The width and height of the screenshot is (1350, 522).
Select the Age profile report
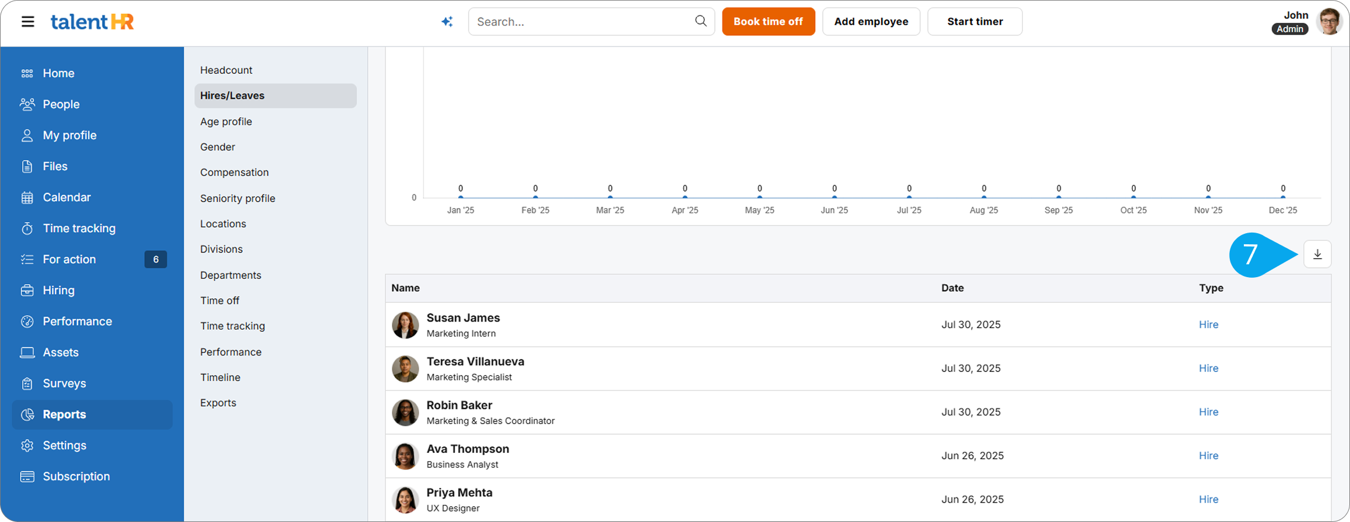(x=226, y=121)
